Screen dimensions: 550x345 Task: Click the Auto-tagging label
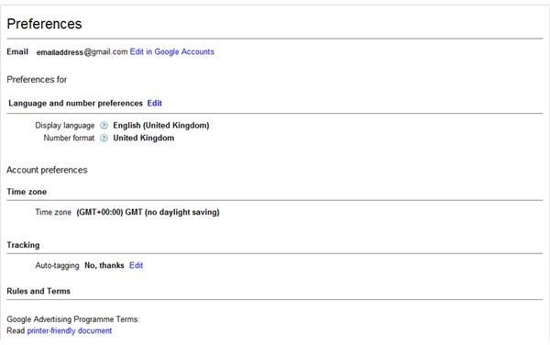tap(57, 266)
